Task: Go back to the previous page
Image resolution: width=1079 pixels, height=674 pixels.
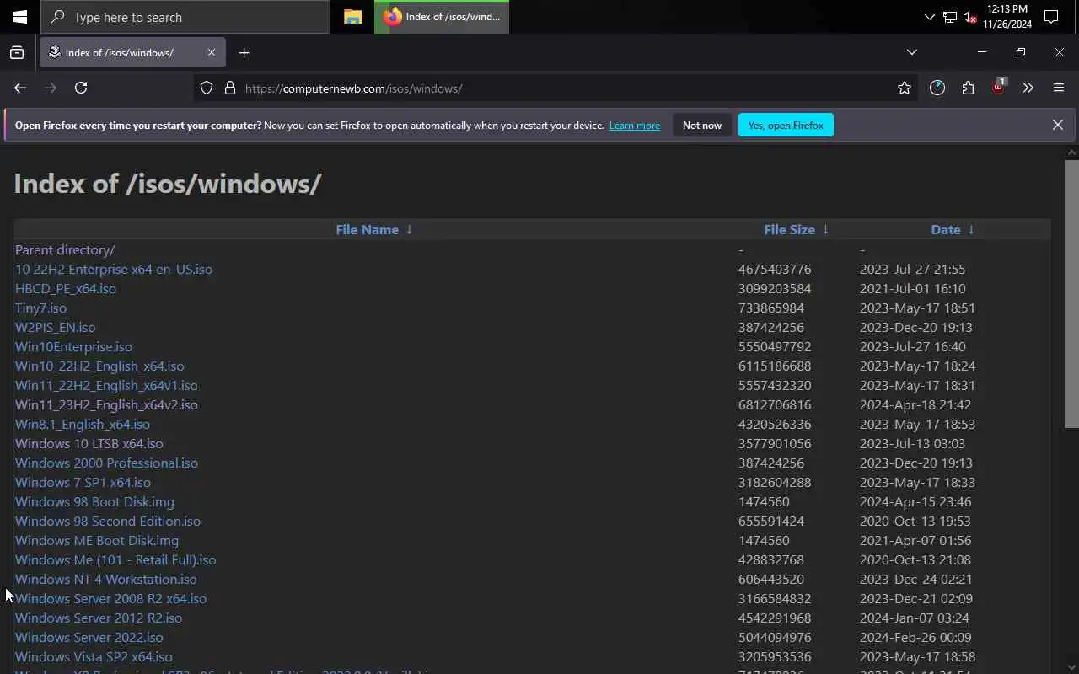Action: (20, 88)
